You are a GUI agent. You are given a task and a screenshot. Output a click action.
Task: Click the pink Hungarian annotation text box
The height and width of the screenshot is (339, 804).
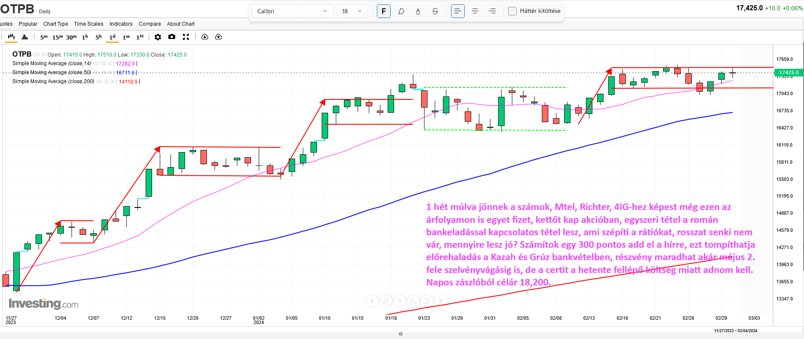(590, 244)
